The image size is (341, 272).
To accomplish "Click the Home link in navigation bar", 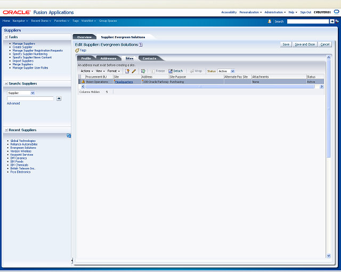I will [x=6, y=21].
